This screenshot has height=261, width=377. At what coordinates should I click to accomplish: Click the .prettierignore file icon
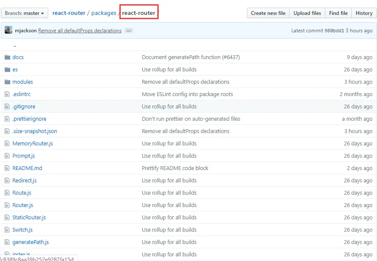(x=7, y=119)
